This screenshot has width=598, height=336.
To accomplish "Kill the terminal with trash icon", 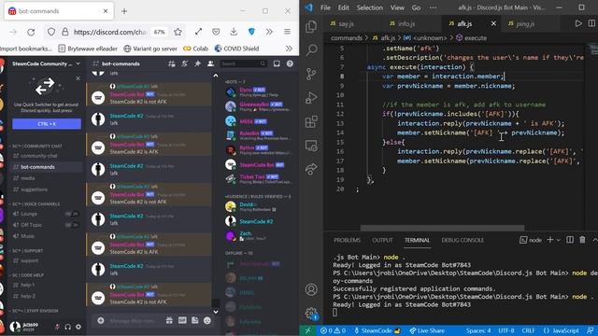I will (582, 240).
